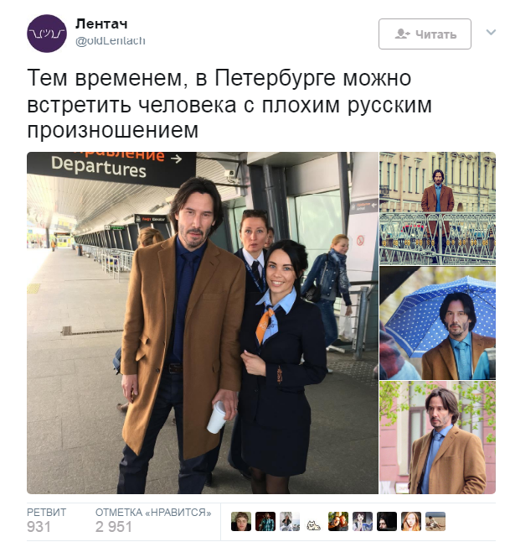View the 931 retweets list
510x542 pixels.
(x=46, y=521)
